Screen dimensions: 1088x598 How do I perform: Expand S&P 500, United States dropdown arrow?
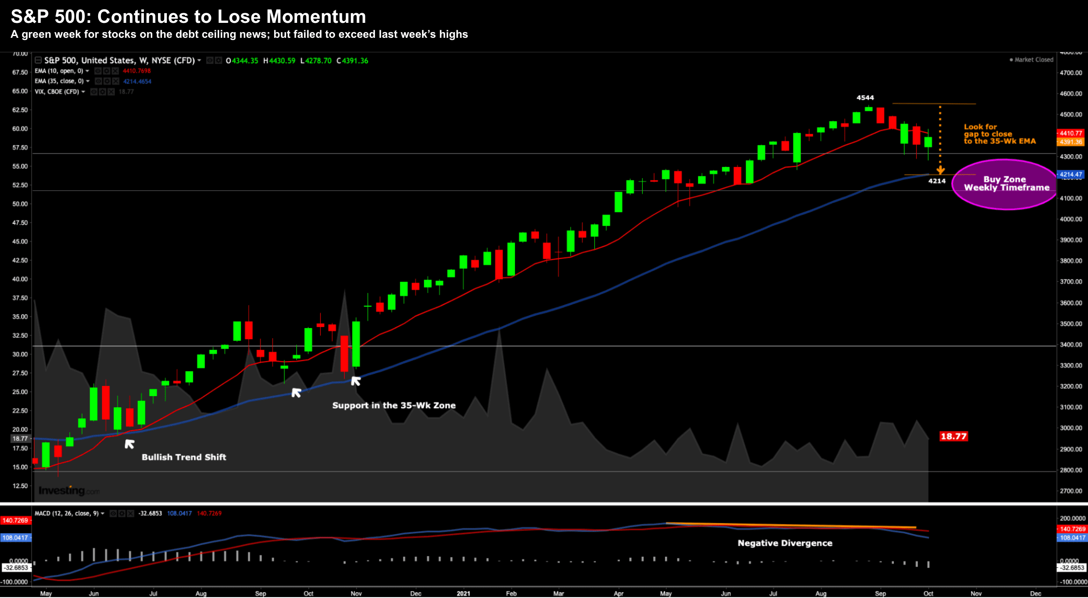click(199, 60)
